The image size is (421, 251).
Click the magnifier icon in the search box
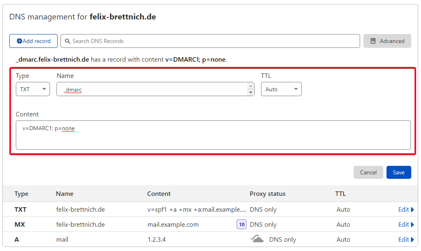click(68, 41)
